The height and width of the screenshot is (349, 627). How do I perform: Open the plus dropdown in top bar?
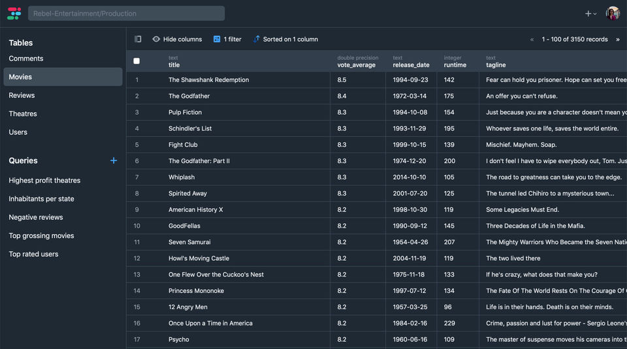[x=590, y=14]
